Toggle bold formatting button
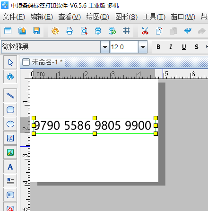 coord(158,47)
